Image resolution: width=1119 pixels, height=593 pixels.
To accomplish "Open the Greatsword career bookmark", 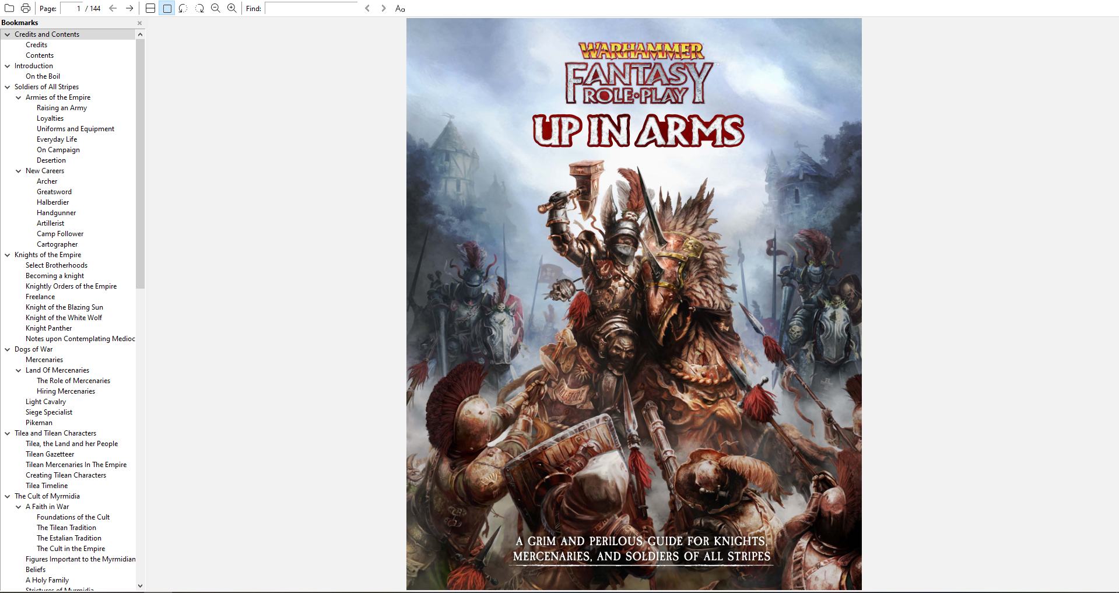I will click(54, 192).
